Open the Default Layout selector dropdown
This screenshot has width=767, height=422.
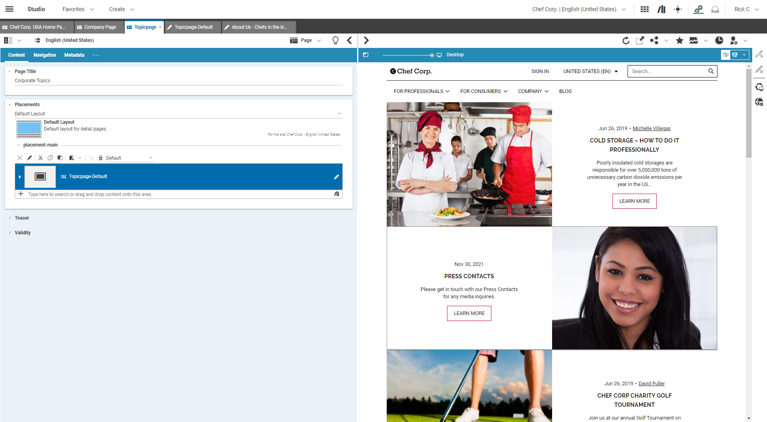[x=178, y=114]
